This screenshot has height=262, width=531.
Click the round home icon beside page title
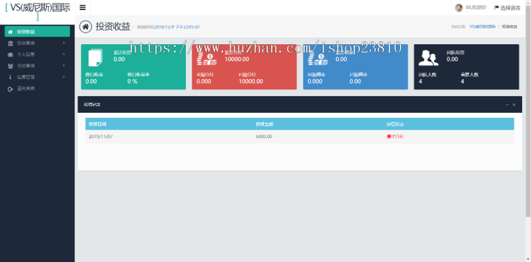pyautogui.click(x=86, y=27)
